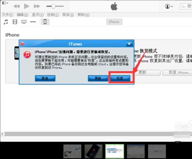
Task: Select the iPhone device icon
Action: 45,22
